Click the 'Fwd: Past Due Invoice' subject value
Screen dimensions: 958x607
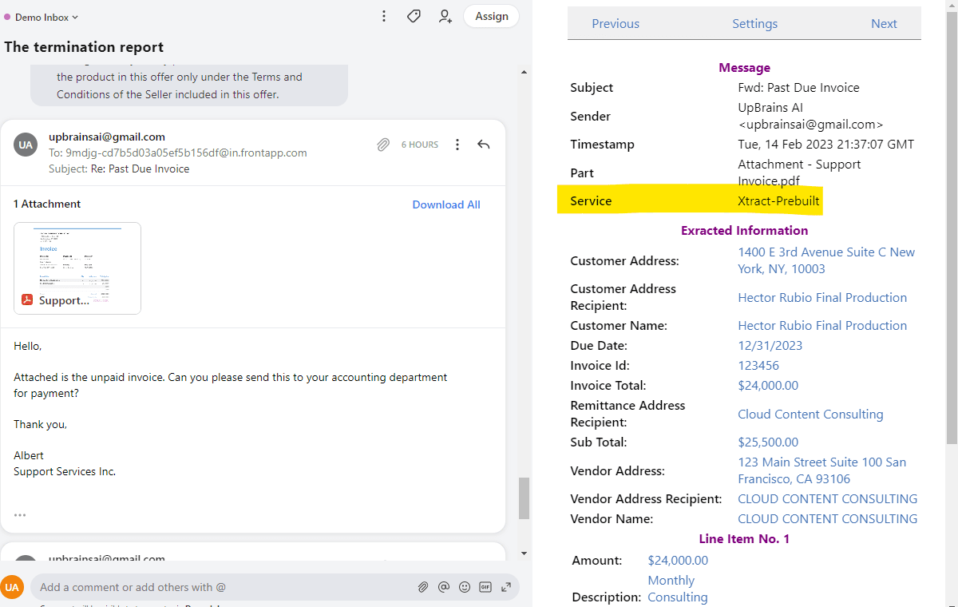point(798,88)
